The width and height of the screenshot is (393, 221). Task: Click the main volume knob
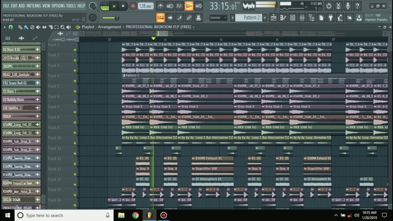92,6
